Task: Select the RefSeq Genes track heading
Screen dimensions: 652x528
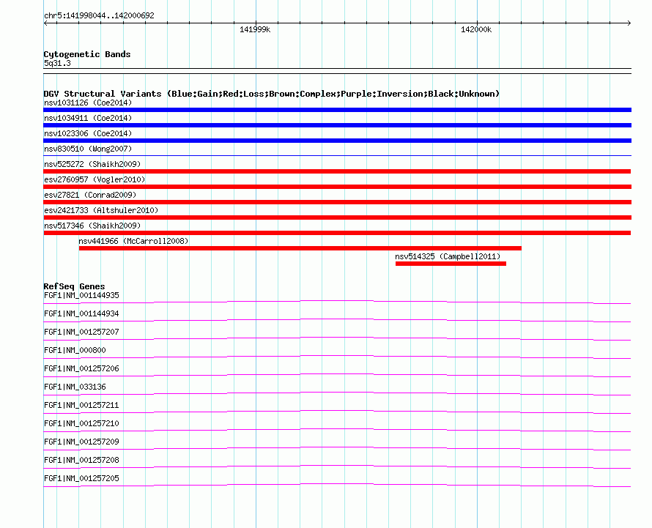Action: [74, 286]
